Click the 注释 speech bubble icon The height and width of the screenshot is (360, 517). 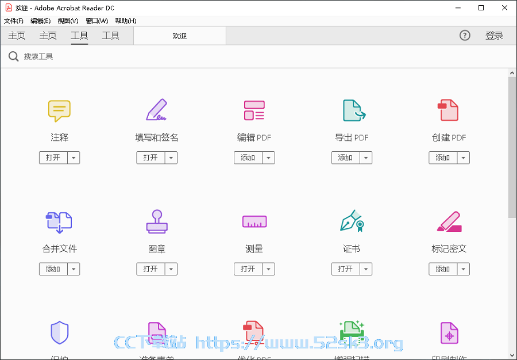[x=59, y=111]
